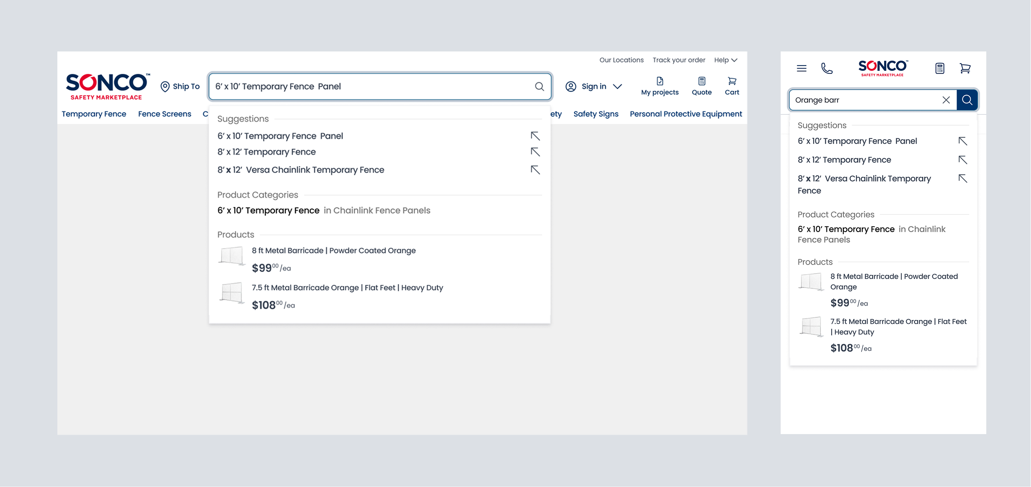Open desktop category 6' x 10' Temporary Fence in Chainlink Fence Panels

[324, 211]
